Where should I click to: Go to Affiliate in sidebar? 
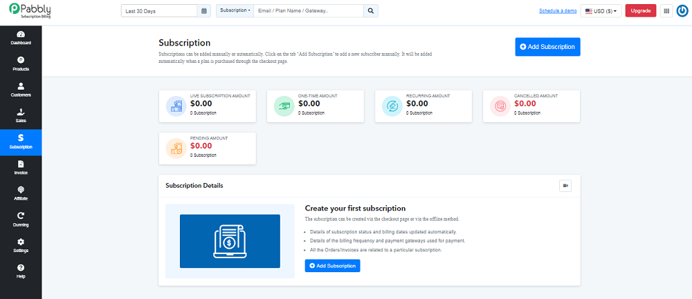(21, 194)
